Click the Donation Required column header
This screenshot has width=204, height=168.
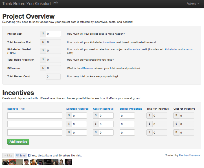(77, 109)
